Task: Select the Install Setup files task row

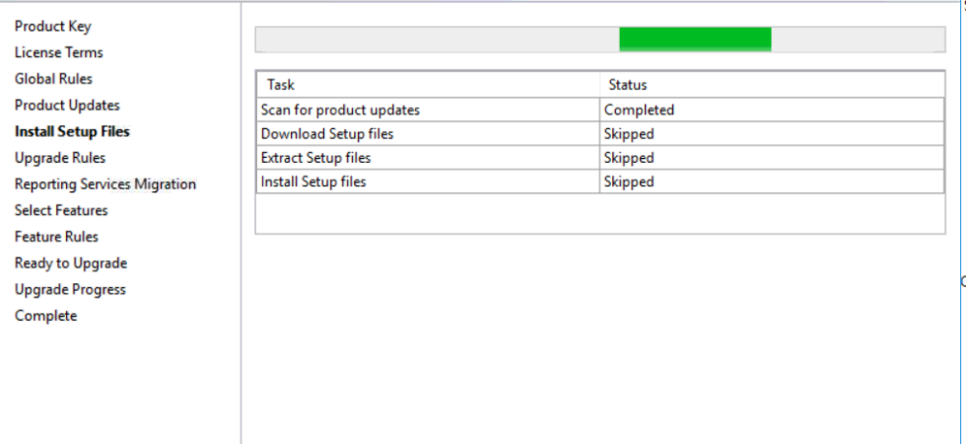Action: (312, 182)
